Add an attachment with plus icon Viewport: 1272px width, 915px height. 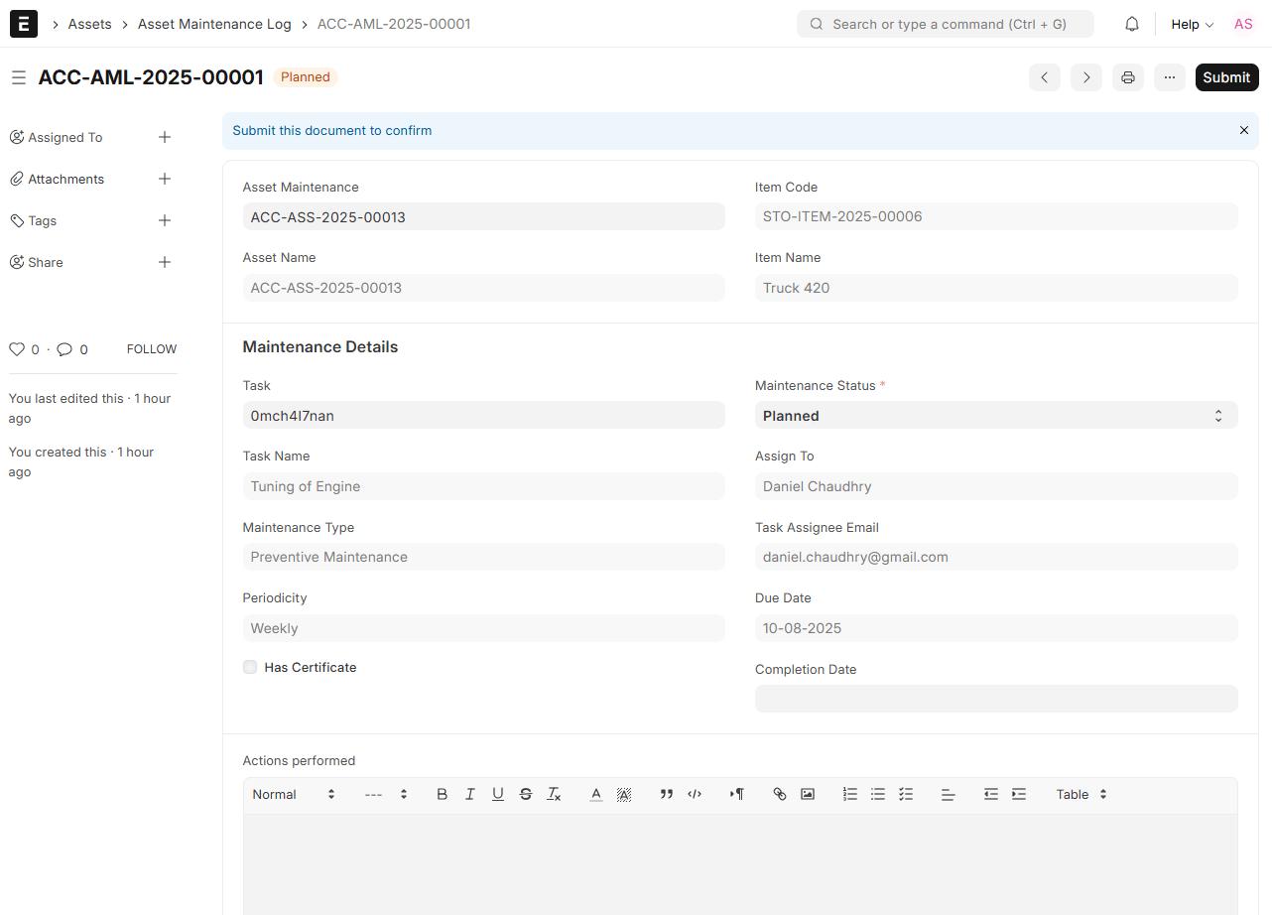coord(165,179)
